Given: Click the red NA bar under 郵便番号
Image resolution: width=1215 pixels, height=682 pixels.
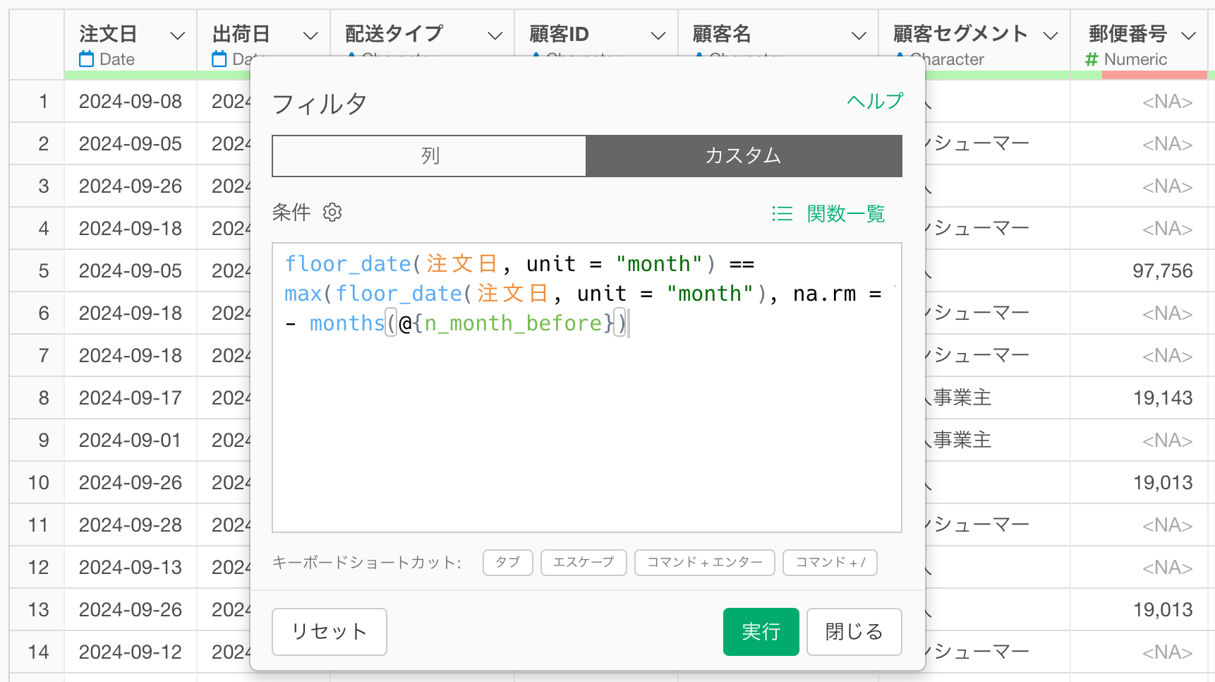Looking at the screenshot, I should click(1154, 75).
